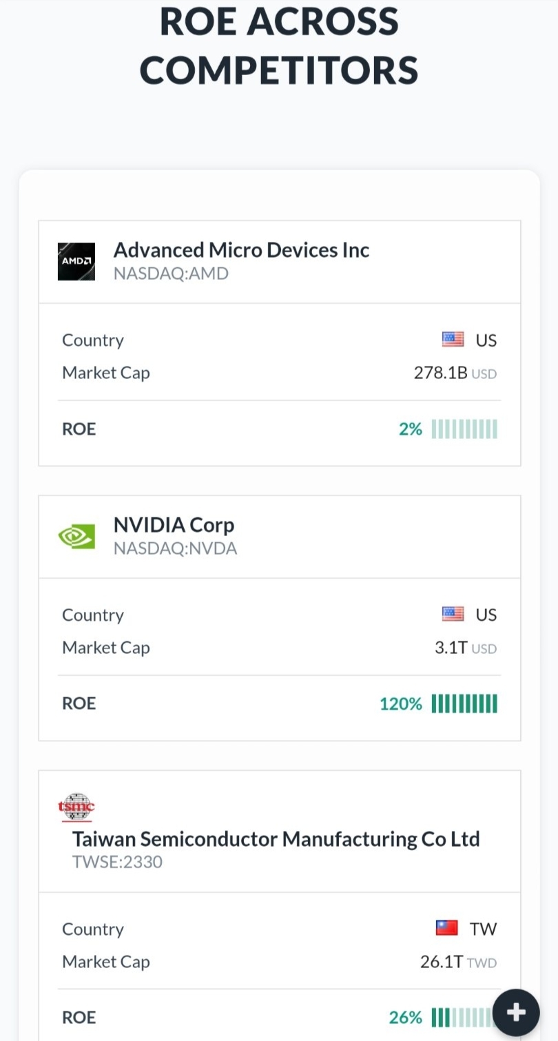Viewport: 558px width, 1041px height.
Task: Click the NVIDIA green eye logo
Action: (76, 536)
